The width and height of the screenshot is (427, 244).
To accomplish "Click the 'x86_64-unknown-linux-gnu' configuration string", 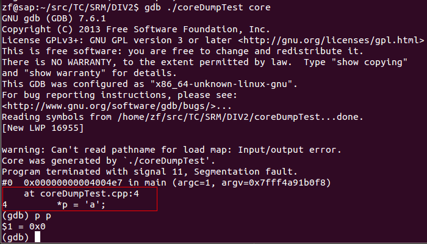I will click(221, 84).
